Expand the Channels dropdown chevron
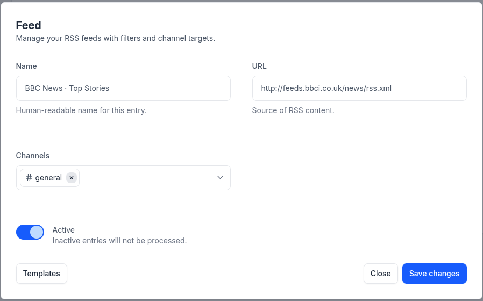Viewport: 483px width, 301px height. [220, 178]
